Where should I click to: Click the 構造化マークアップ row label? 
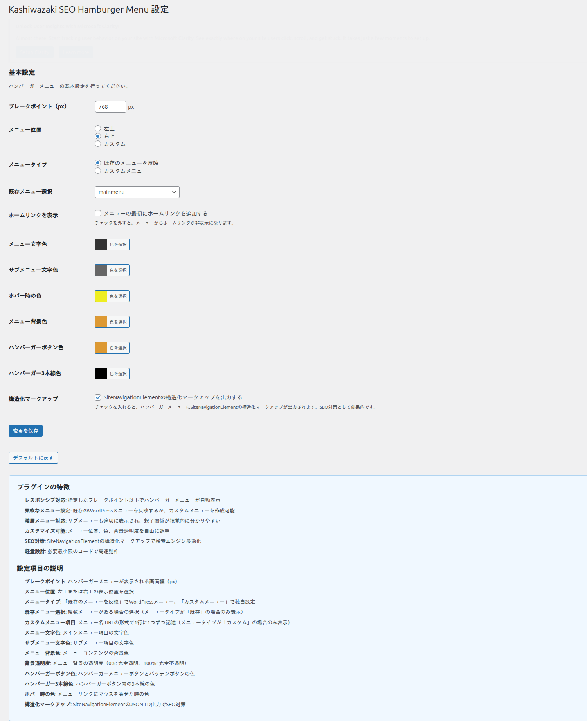tap(33, 399)
